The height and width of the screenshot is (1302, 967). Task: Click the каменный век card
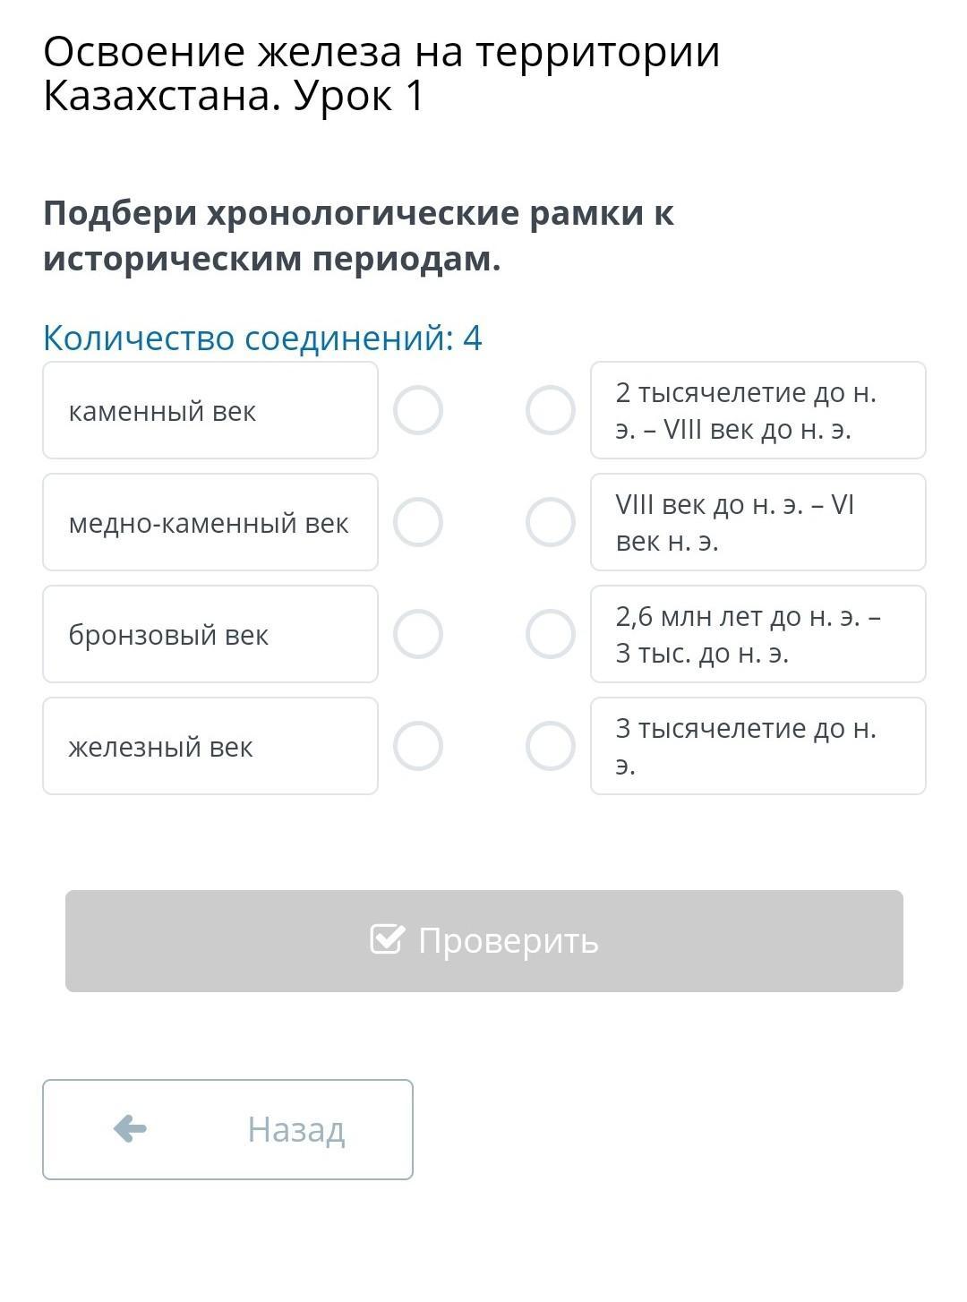coord(210,411)
